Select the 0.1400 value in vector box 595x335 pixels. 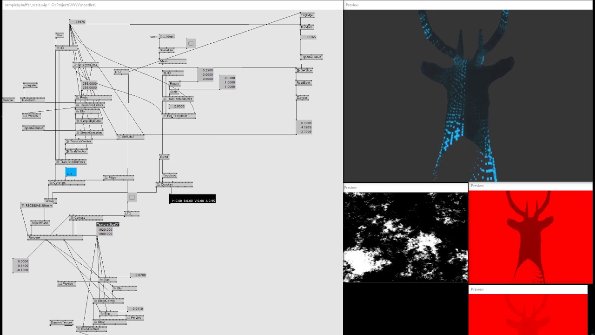pyautogui.click(x=21, y=266)
